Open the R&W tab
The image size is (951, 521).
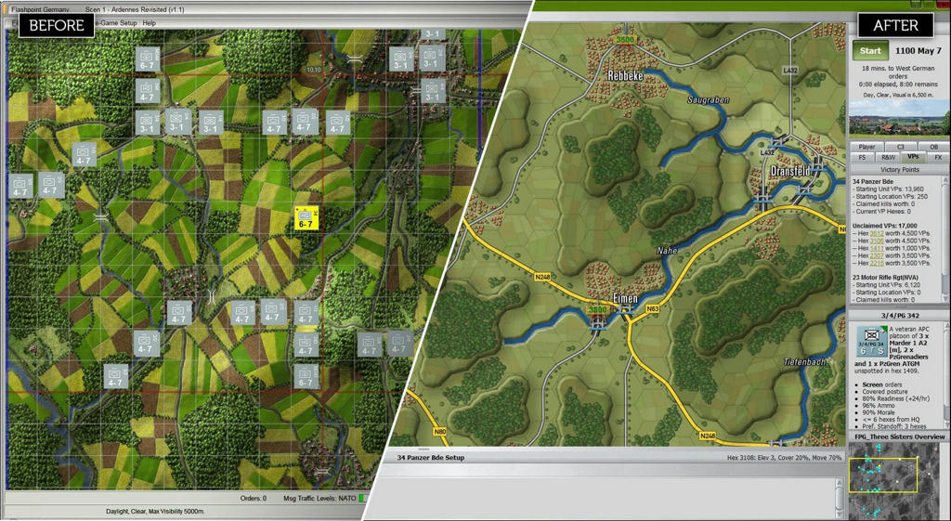click(x=888, y=158)
